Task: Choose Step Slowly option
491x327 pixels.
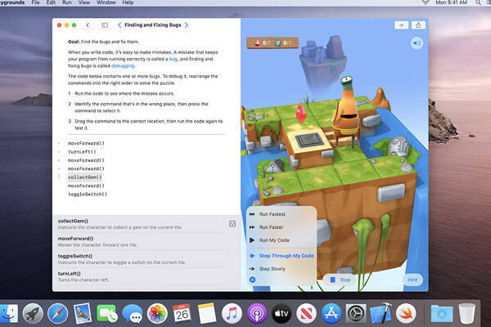Action: point(273,268)
